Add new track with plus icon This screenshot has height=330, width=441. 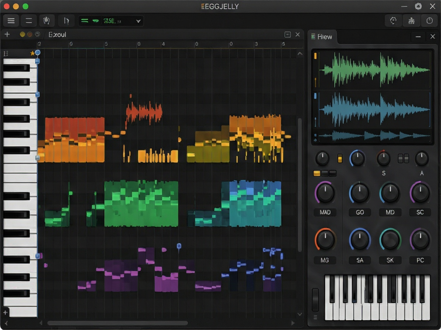(7, 34)
